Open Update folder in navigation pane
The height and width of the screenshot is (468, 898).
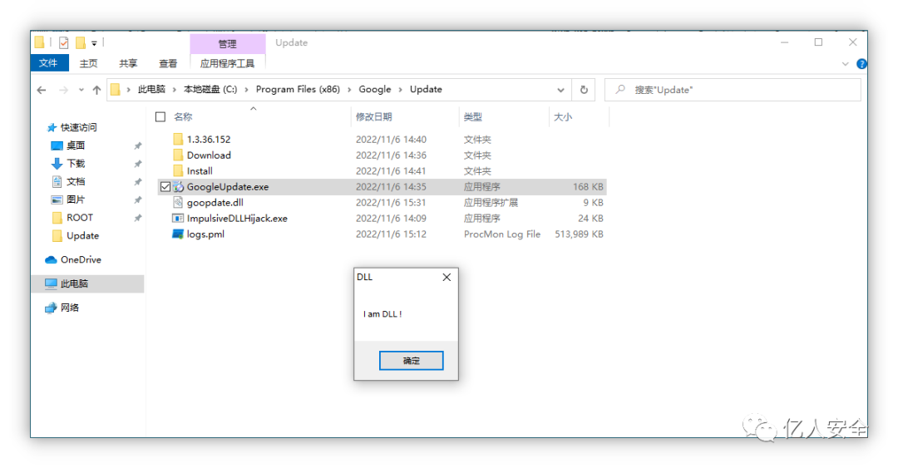pyautogui.click(x=82, y=235)
